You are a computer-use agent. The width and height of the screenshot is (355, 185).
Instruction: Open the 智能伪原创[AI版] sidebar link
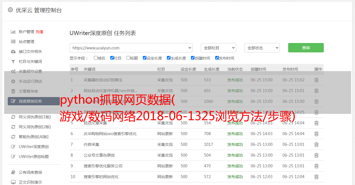[x=34, y=137]
